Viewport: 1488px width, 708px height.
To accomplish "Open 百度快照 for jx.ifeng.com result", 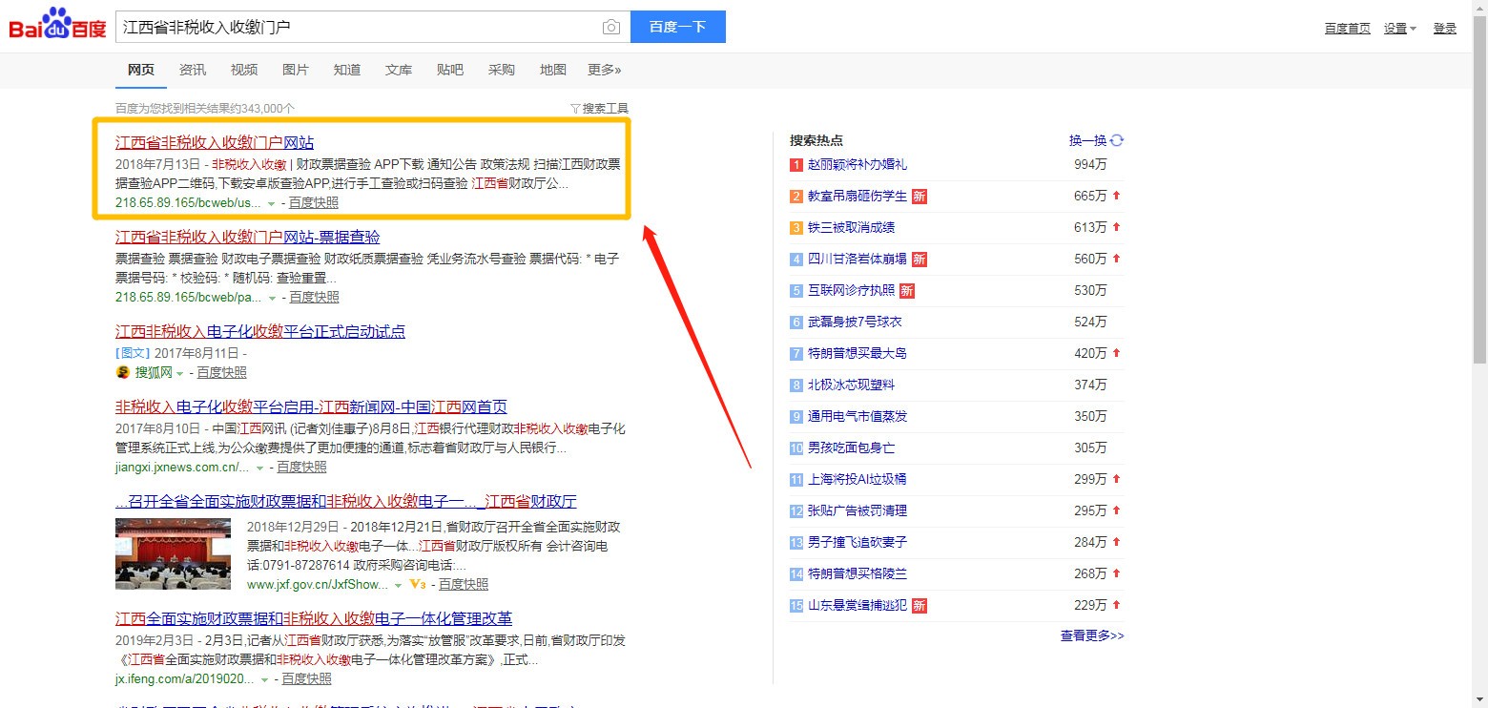I will click(307, 679).
